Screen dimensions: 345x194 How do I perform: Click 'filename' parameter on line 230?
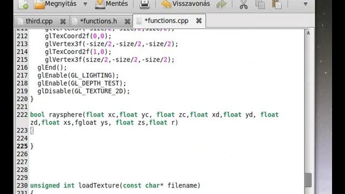click(x=182, y=185)
